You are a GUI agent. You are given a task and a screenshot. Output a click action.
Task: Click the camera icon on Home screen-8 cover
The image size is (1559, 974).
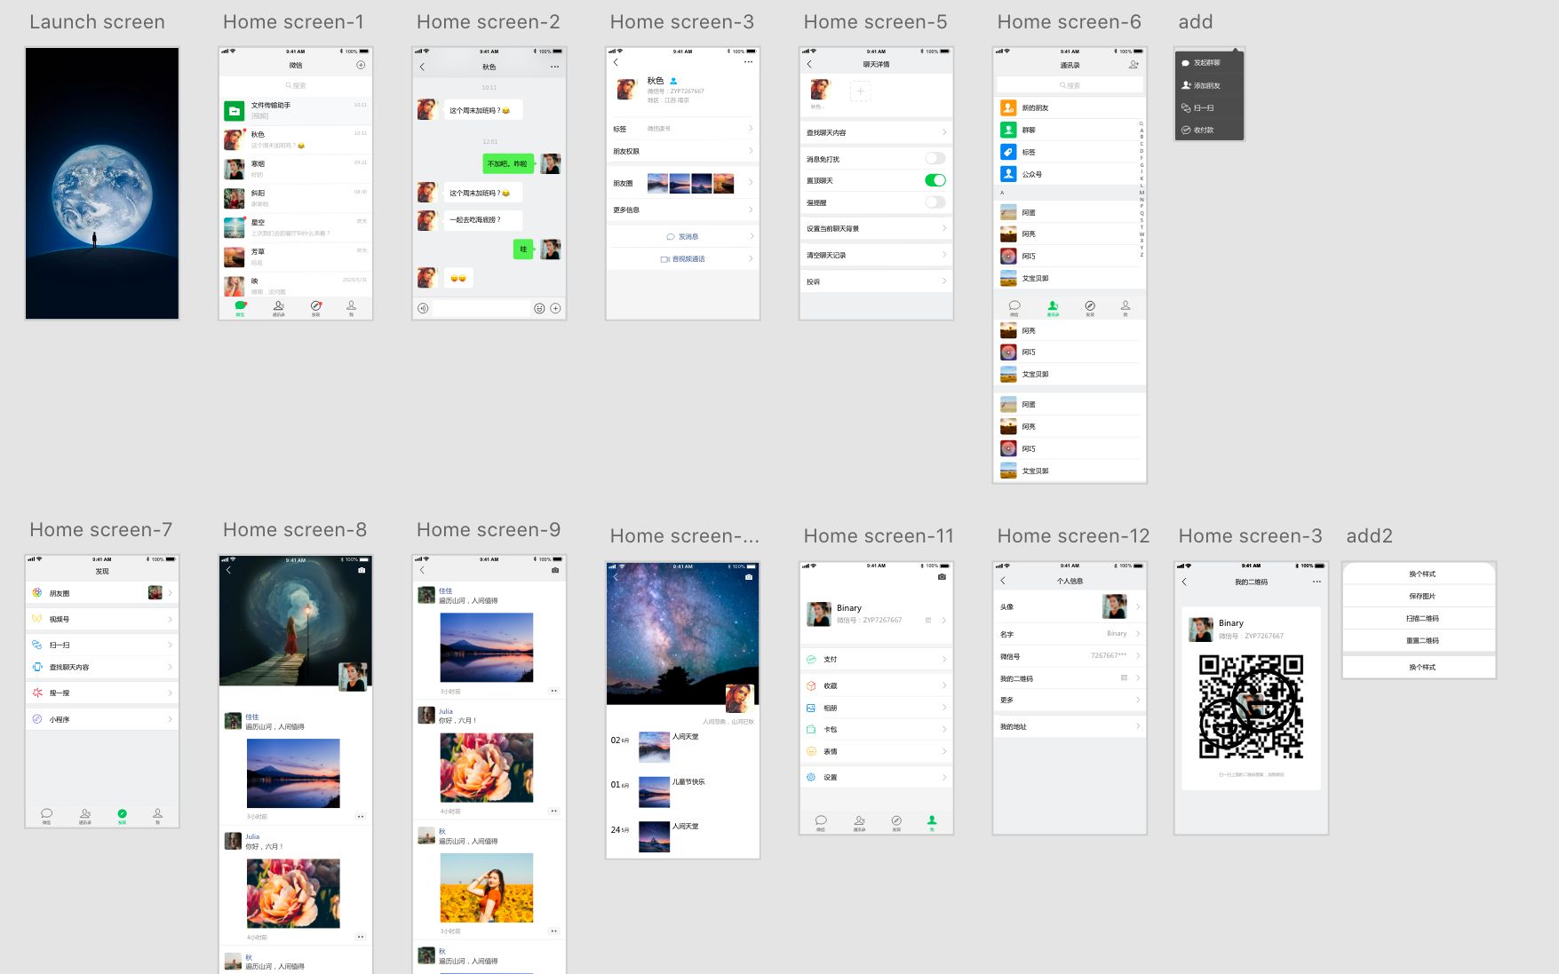click(362, 570)
